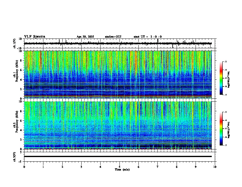The width and height of the screenshot is (242, 187).
Task: Click the 'ch.3(V)' axis label
Action: click(15, 157)
